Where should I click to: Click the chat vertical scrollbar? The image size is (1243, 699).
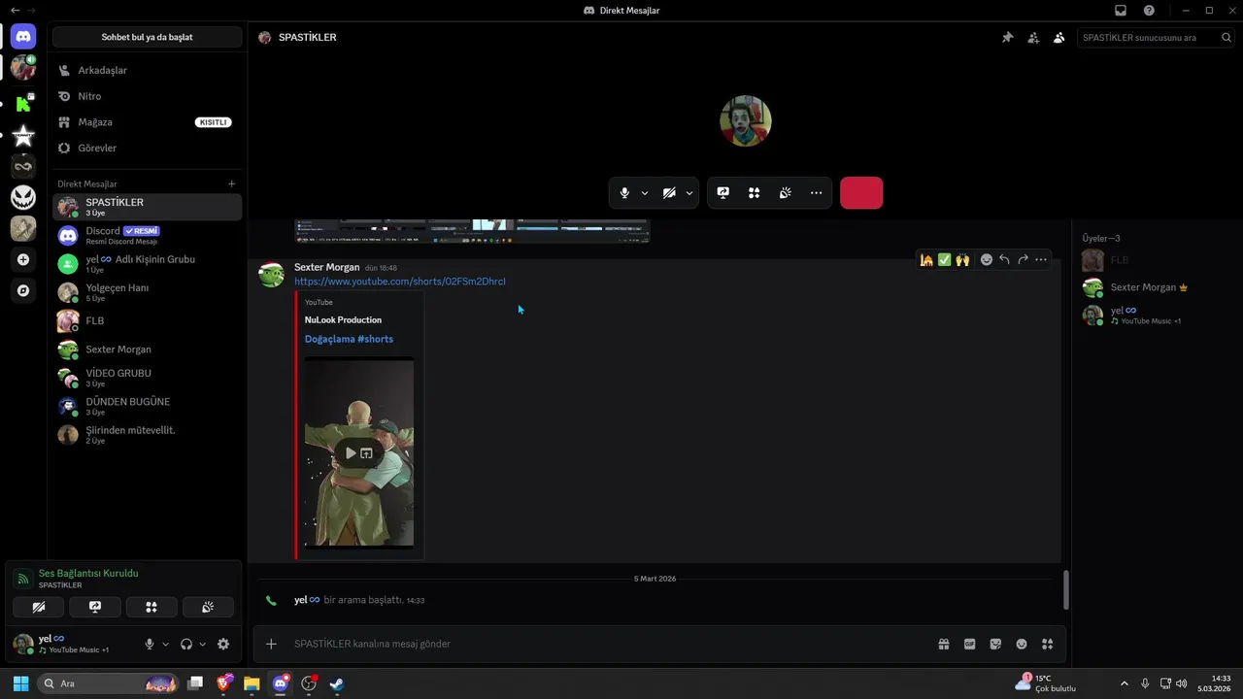1065,590
